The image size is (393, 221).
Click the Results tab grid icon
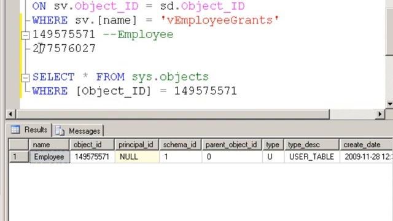pos(15,130)
